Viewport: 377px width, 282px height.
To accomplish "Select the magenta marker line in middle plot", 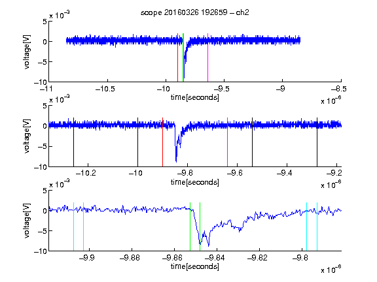I will click(x=228, y=142).
